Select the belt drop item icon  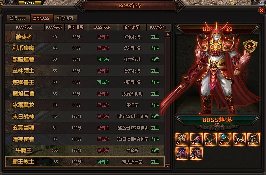pos(239,139)
